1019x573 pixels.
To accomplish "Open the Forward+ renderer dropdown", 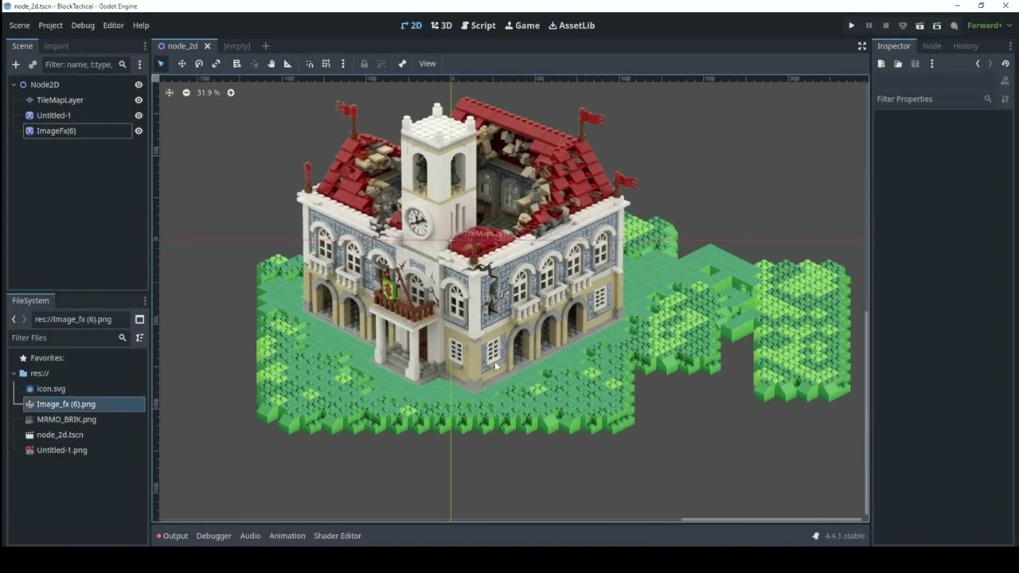I will [990, 25].
